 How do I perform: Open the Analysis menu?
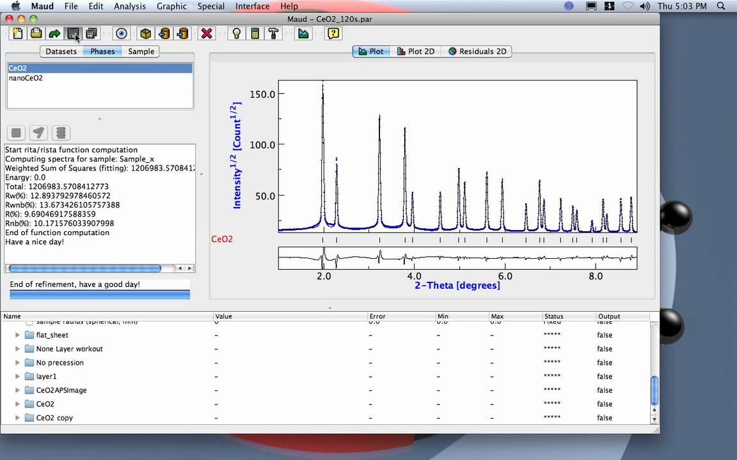click(x=130, y=6)
